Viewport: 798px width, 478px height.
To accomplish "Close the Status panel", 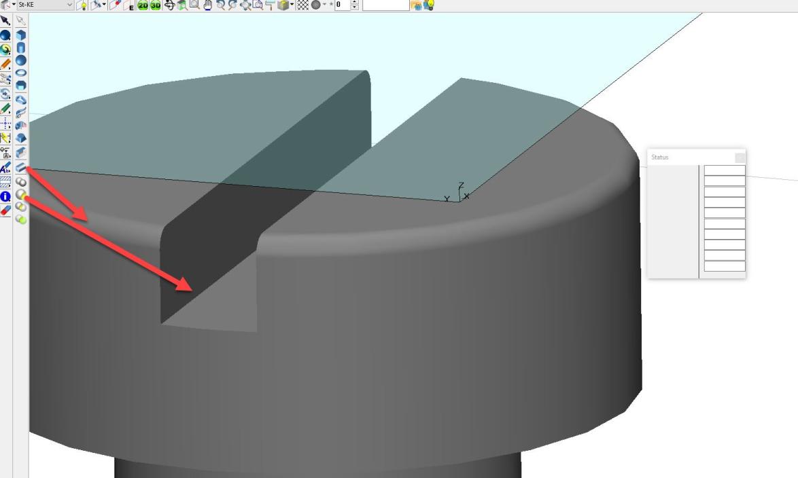I will coord(740,157).
